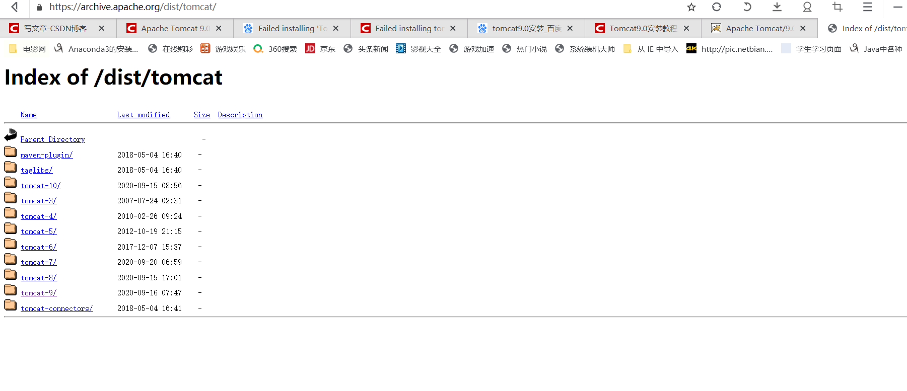The width and height of the screenshot is (907, 391).
Task: Click the folder icon beside tomcat-4/
Action: pyautogui.click(x=11, y=212)
